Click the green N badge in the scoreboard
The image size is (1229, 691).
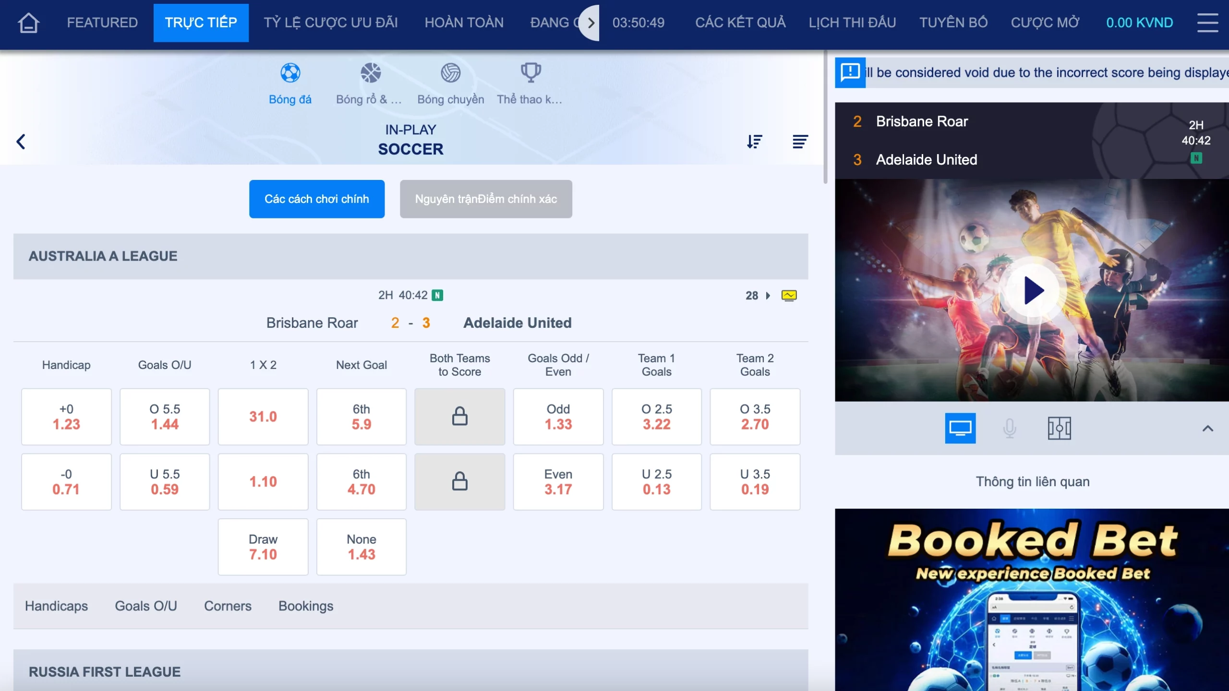[x=1196, y=158]
